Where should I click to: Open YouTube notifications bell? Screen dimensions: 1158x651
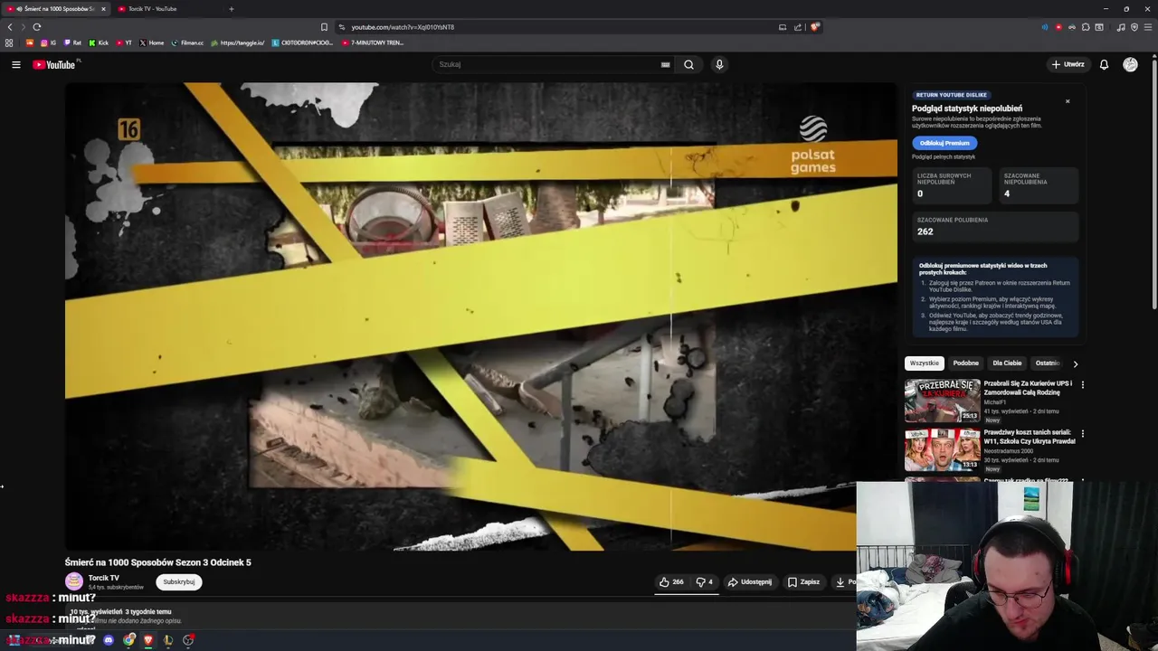(x=1104, y=64)
